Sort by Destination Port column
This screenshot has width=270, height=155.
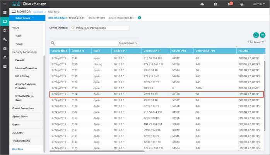tap(215, 51)
